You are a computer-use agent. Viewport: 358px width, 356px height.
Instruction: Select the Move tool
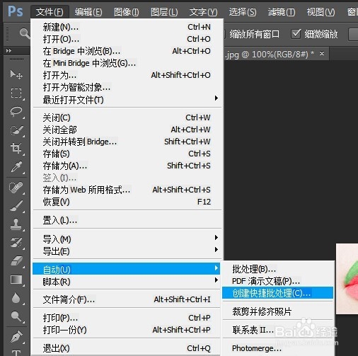(x=16, y=74)
